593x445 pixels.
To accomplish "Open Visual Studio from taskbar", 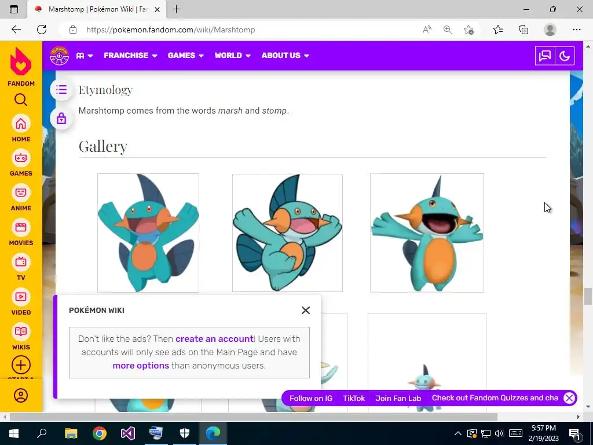I will (128, 433).
